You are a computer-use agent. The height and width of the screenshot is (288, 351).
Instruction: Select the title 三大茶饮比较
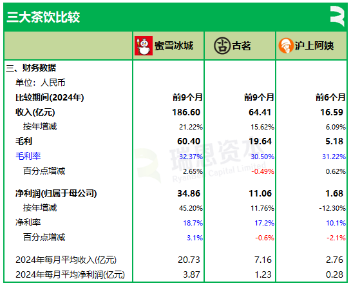click(x=43, y=17)
